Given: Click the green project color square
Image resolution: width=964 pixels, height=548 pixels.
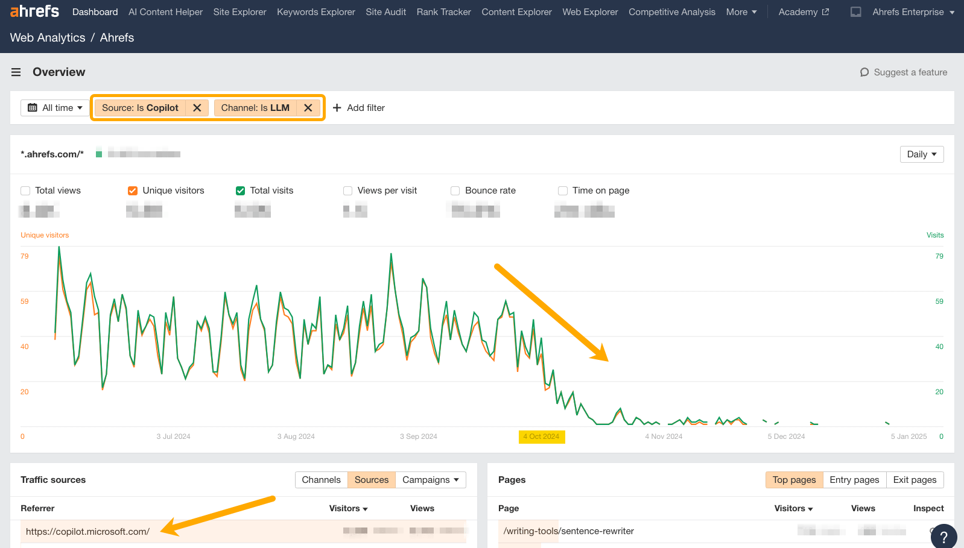Looking at the screenshot, I should point(99,154).
